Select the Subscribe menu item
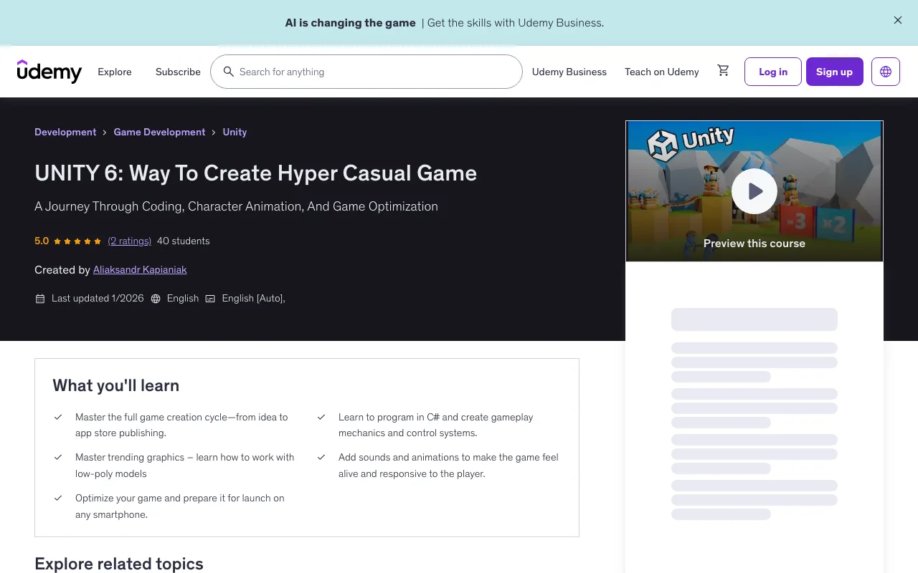 click(177, 72)
